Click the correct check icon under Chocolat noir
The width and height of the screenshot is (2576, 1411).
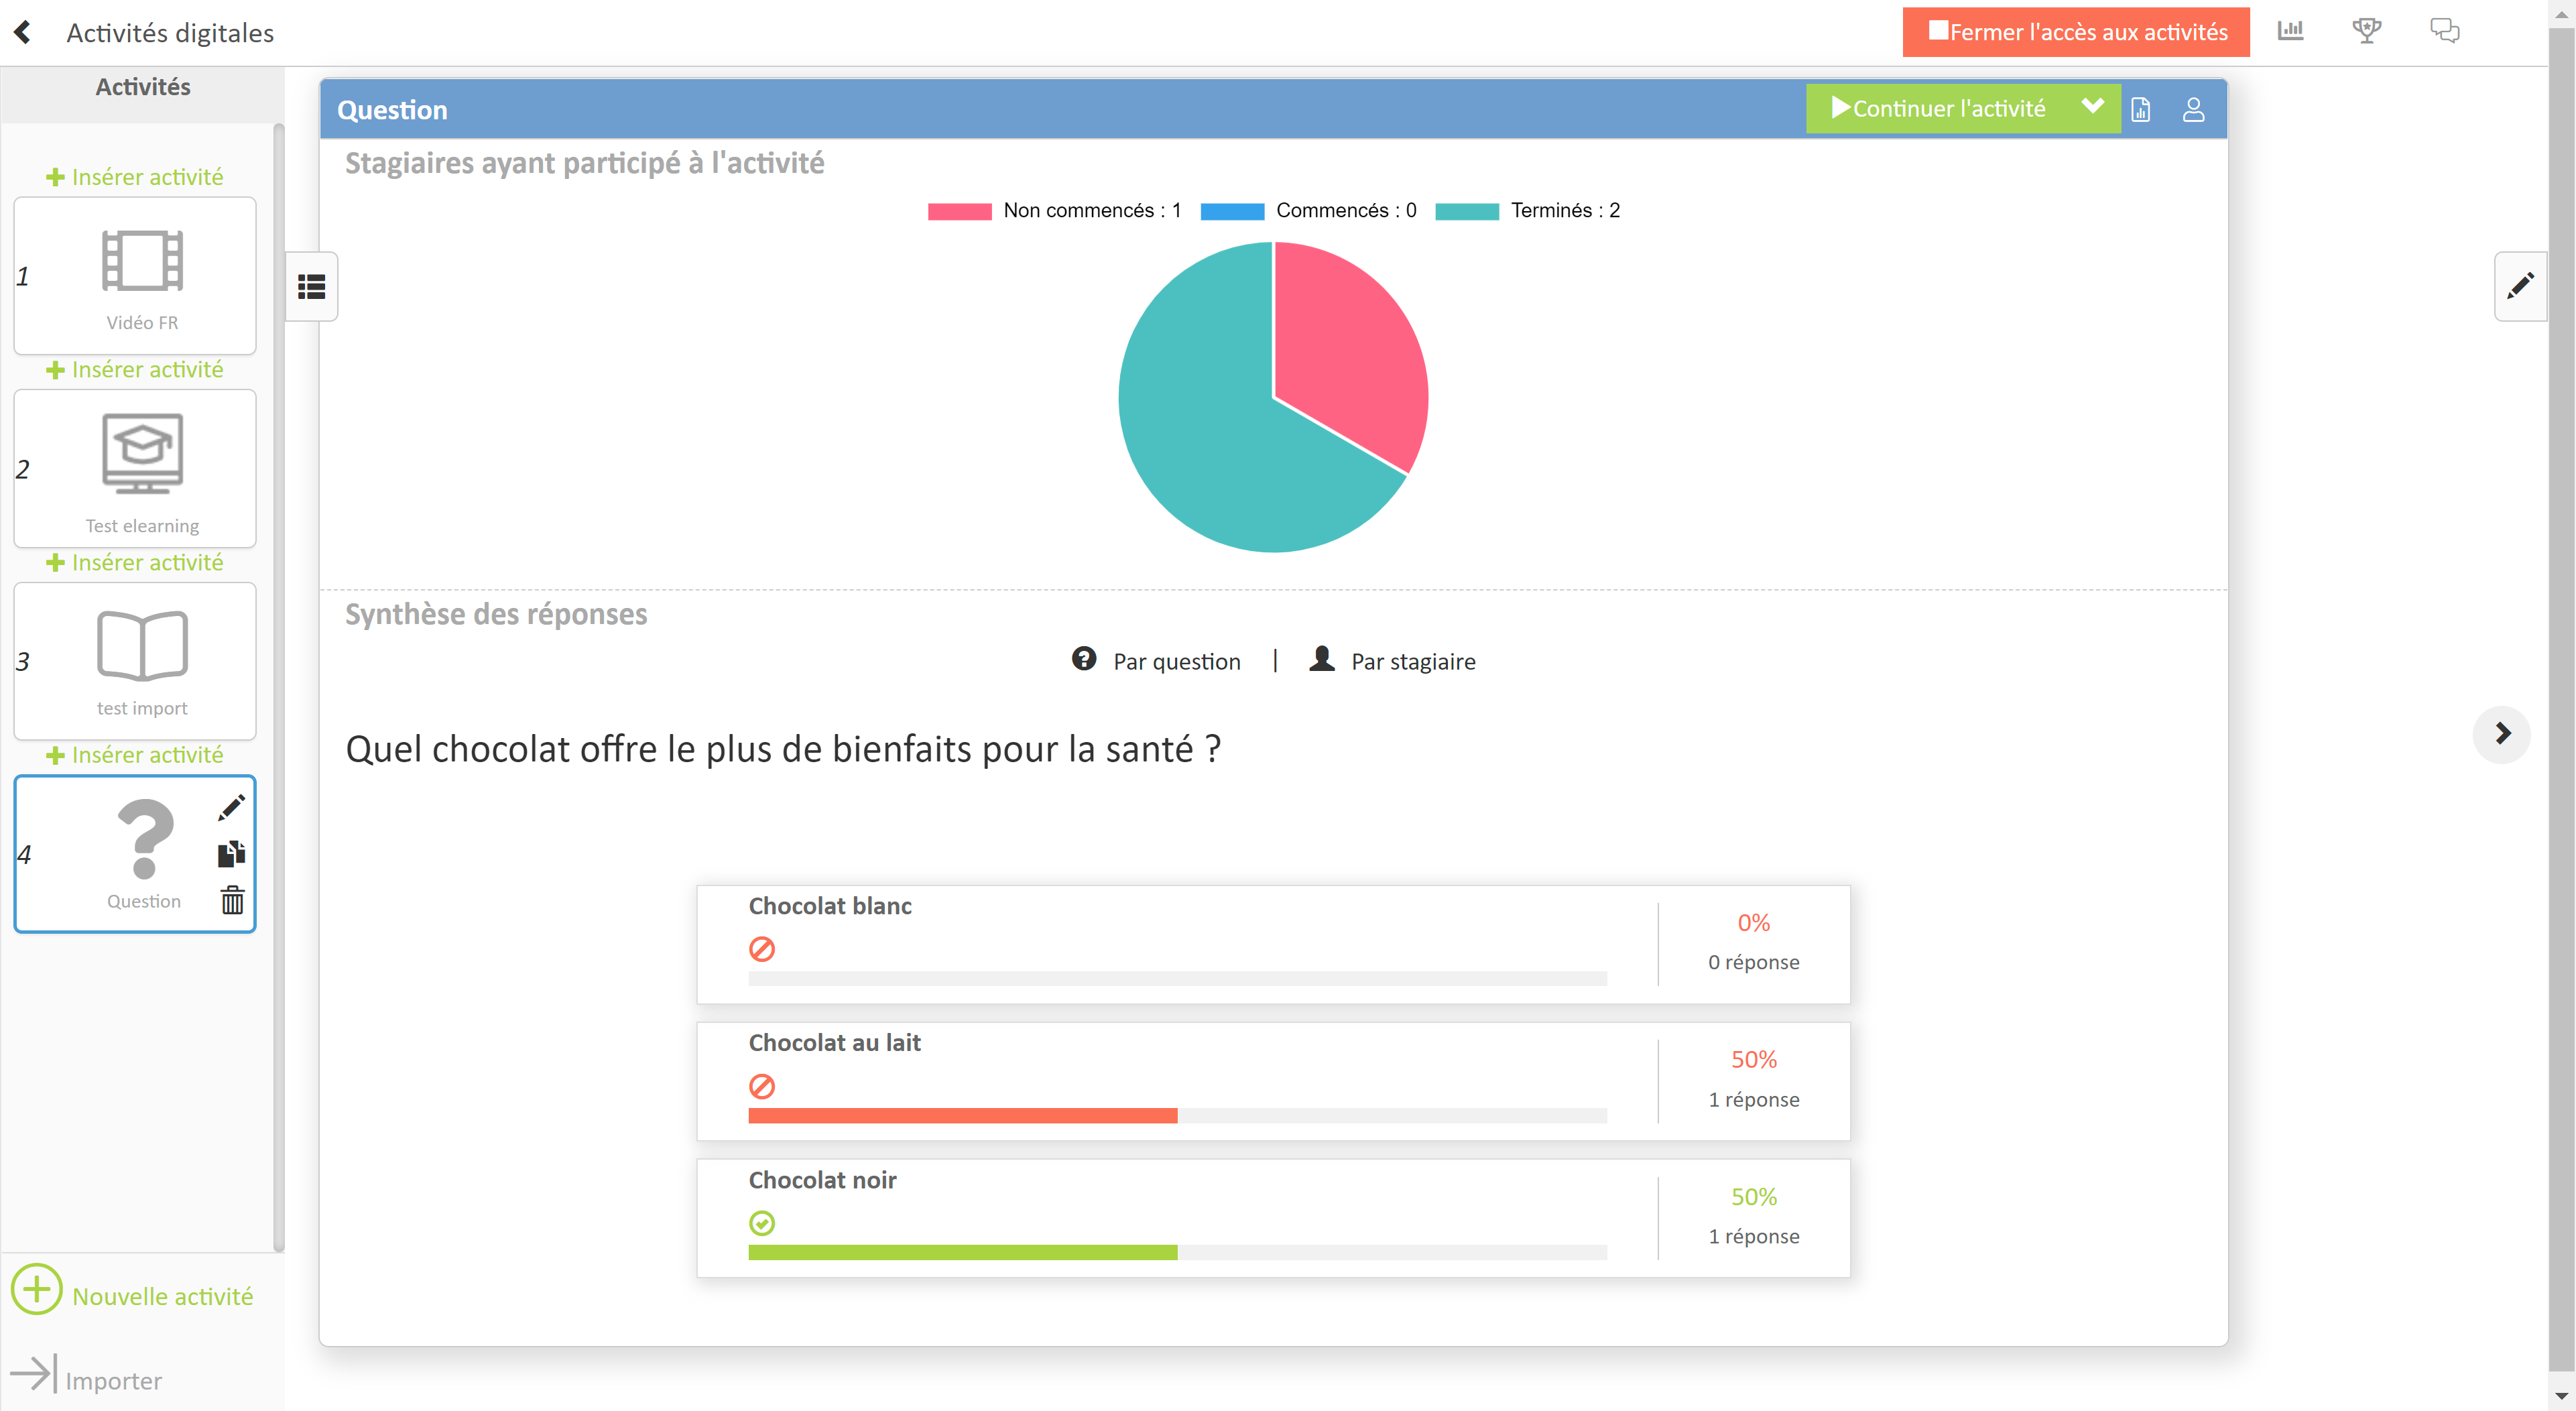762,1223
